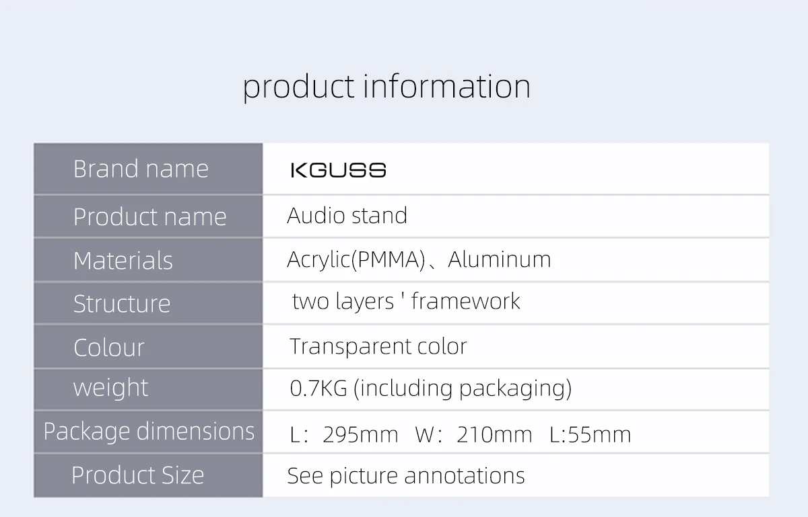
Task: Click the 'Audio stand' value text
Action: [x=347, y=216]
